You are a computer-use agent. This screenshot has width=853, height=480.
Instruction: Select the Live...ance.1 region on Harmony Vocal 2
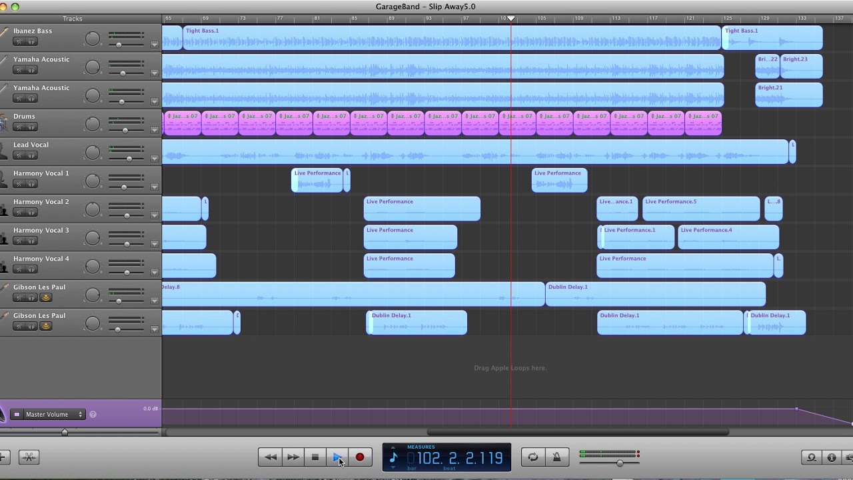[617, 209]
